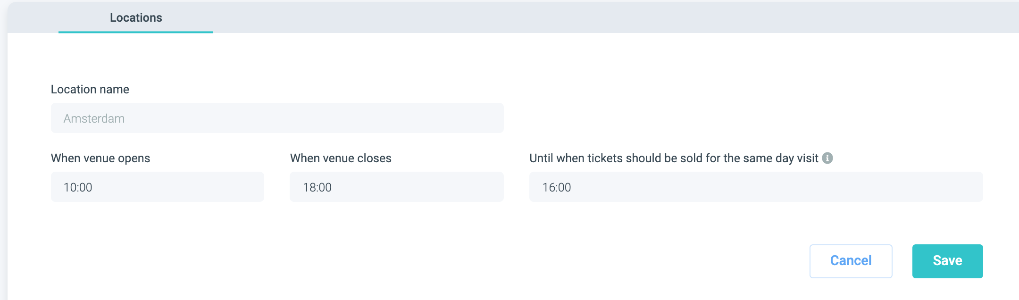Click the Save button
Image resolution: width=1019 pixels, height=300 pixels.
947,261
